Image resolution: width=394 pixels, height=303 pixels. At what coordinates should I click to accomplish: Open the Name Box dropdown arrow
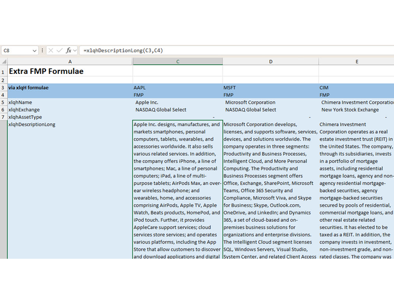coord(35,51)
